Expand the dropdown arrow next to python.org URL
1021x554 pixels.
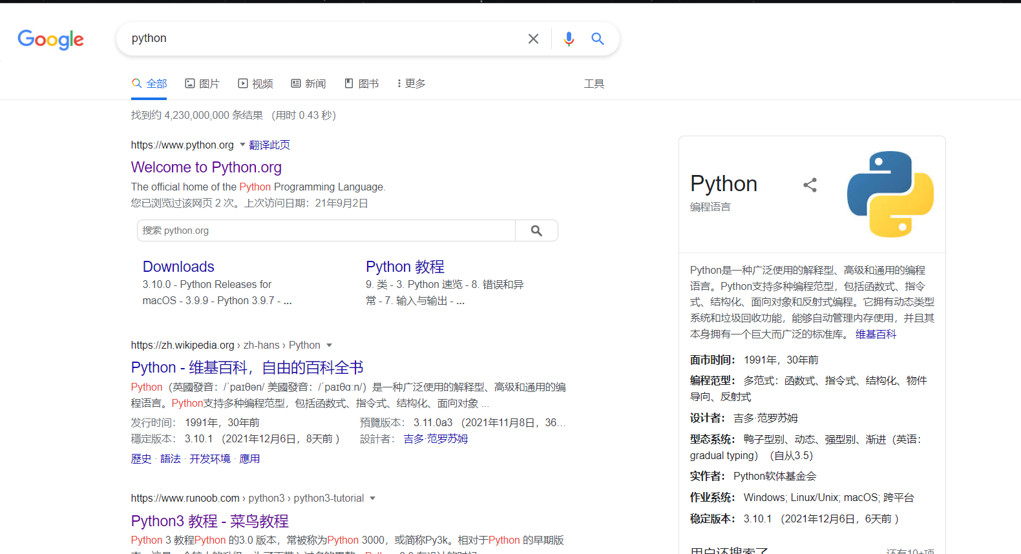pos(242,145)
